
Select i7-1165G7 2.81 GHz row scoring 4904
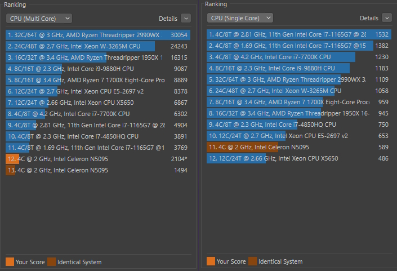click(x=98, y=125)
